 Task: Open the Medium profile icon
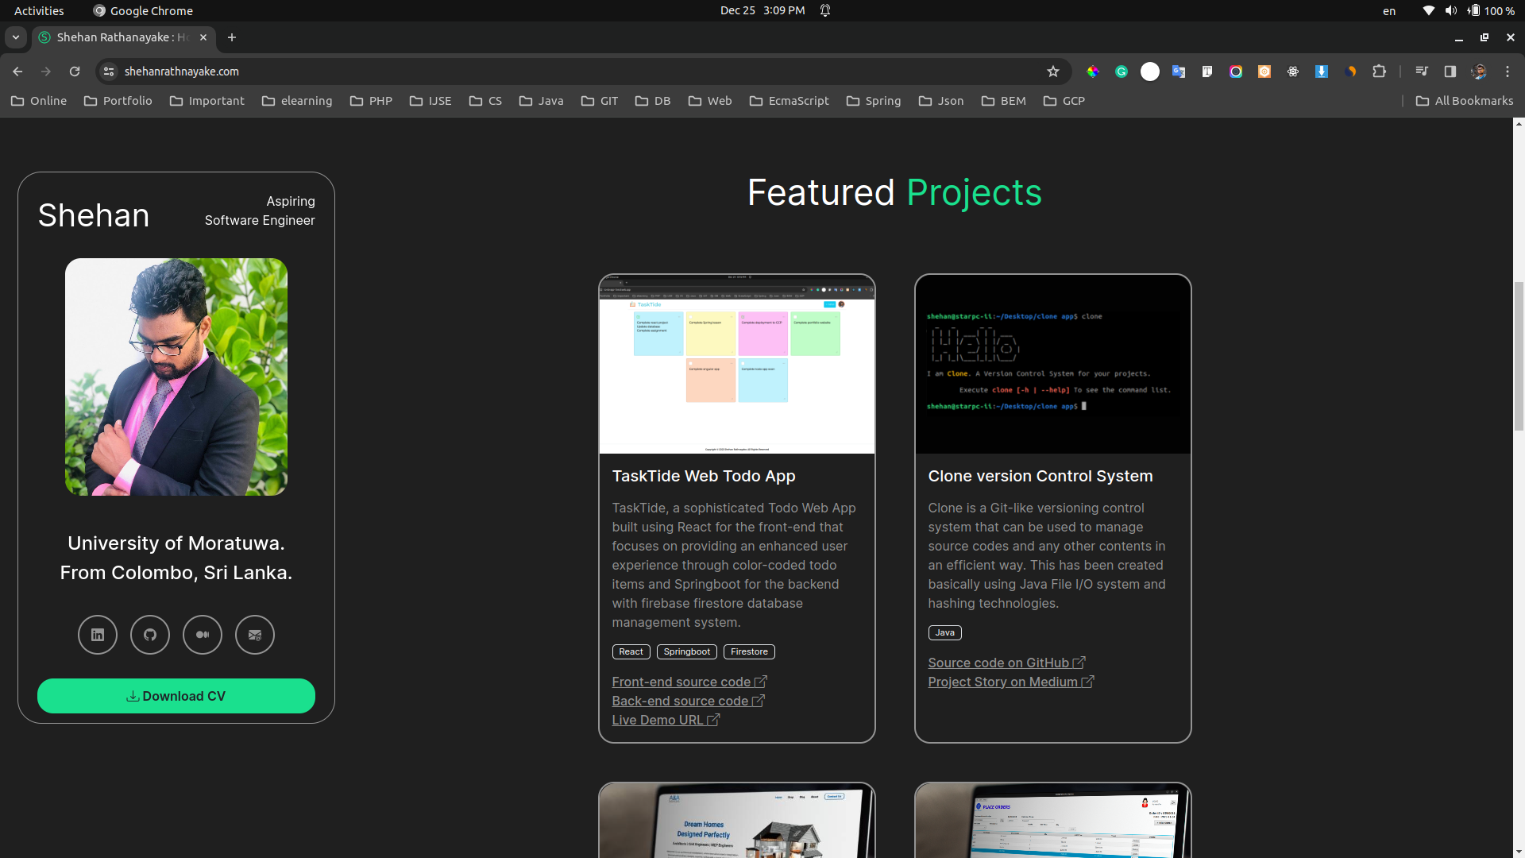[x=203, y=635]
